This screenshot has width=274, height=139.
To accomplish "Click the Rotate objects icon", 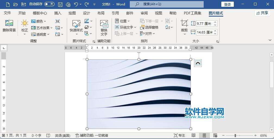I will tap(167, 27).
